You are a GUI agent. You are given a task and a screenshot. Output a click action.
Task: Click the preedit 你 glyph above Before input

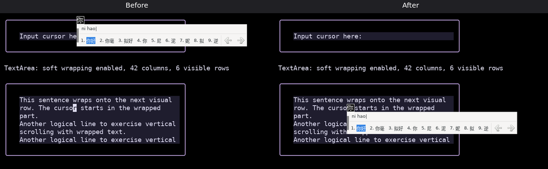click(x=80, y=20)
